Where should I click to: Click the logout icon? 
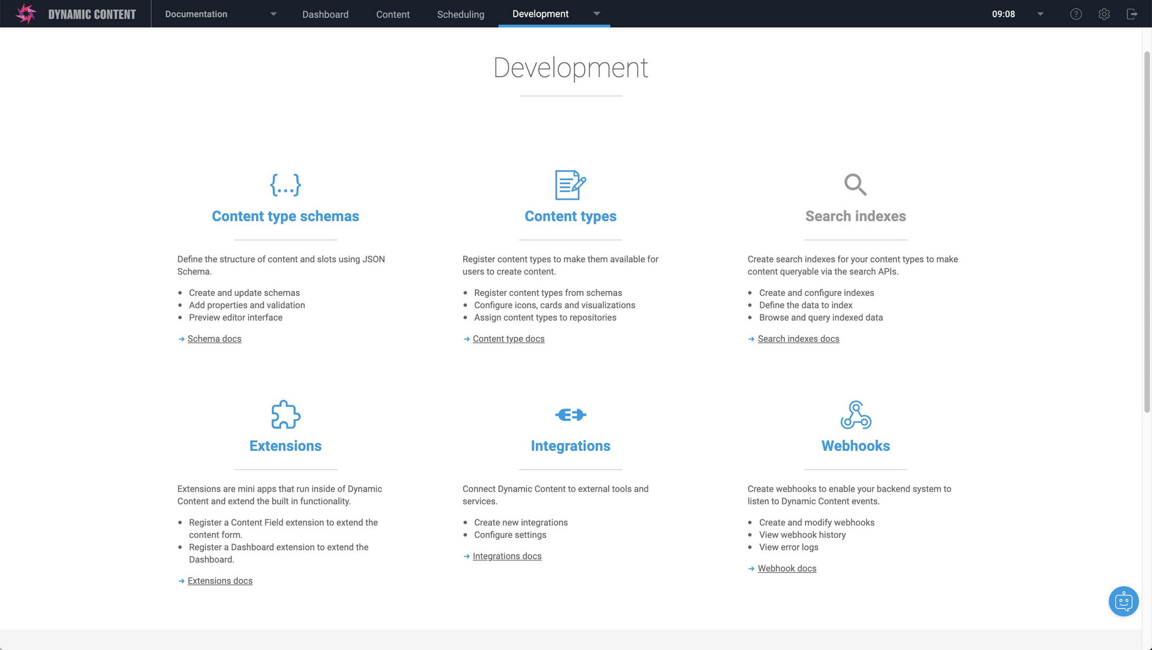[x=1133, y=13]
